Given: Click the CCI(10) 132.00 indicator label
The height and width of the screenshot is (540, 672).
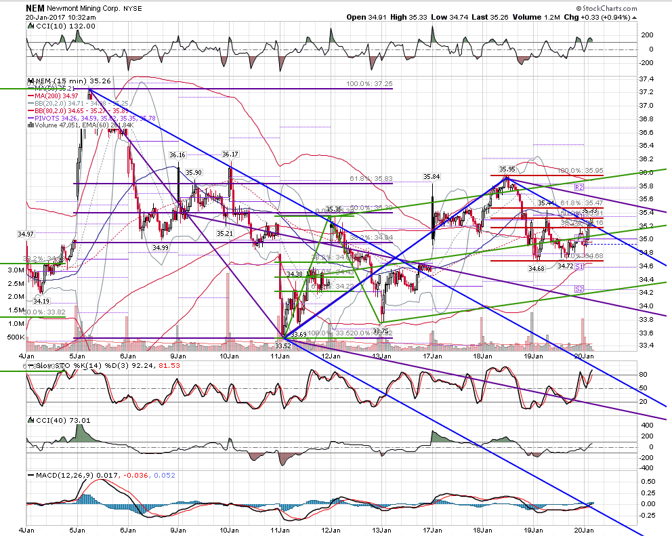Looking at the screenshot, I should [x=65, y=26].
